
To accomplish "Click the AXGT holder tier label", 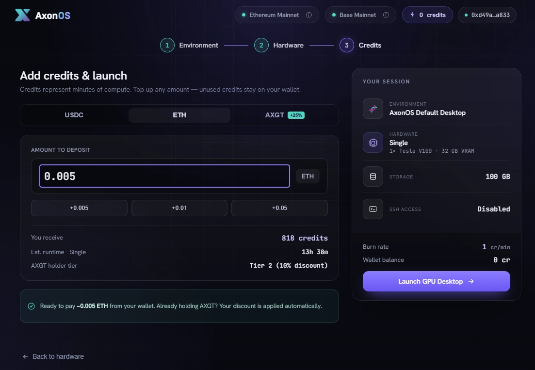I will [54, 266].
